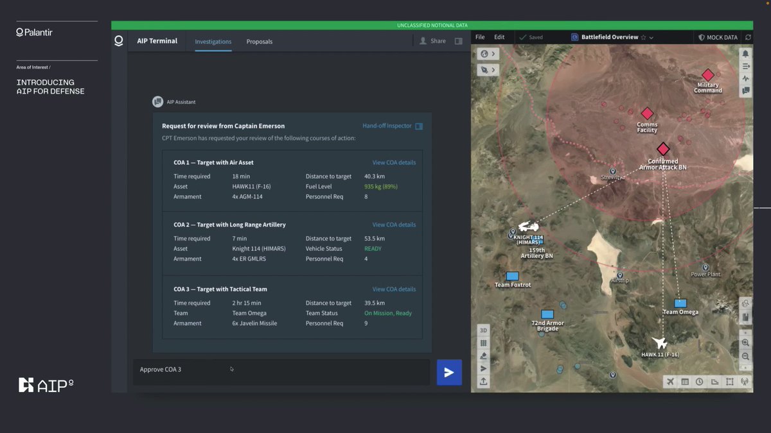Click the AIP Assistant avatar icon
The height and width of the screenshot is (433, 771).
coord(157,101)
